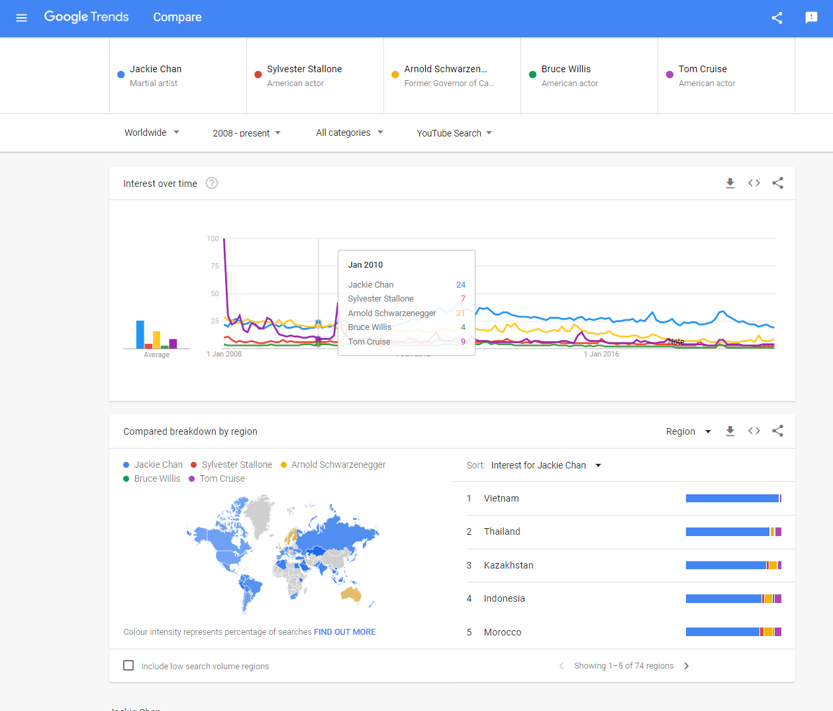Open the Worldwide location dropdown

[x=152, y=133]
